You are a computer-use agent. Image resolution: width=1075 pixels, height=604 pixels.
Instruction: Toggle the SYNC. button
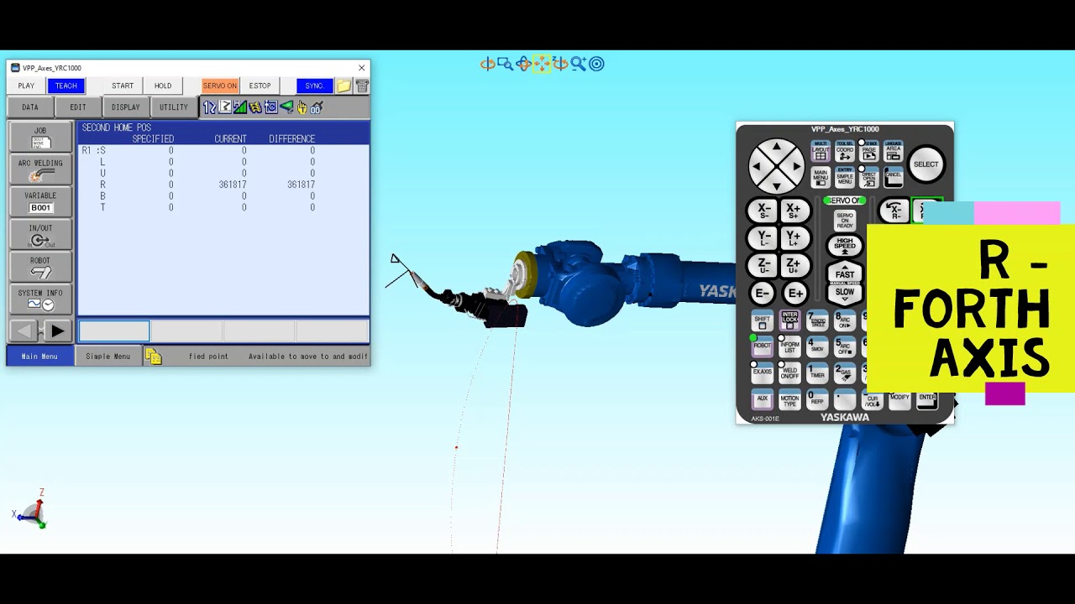coord(315,86)
